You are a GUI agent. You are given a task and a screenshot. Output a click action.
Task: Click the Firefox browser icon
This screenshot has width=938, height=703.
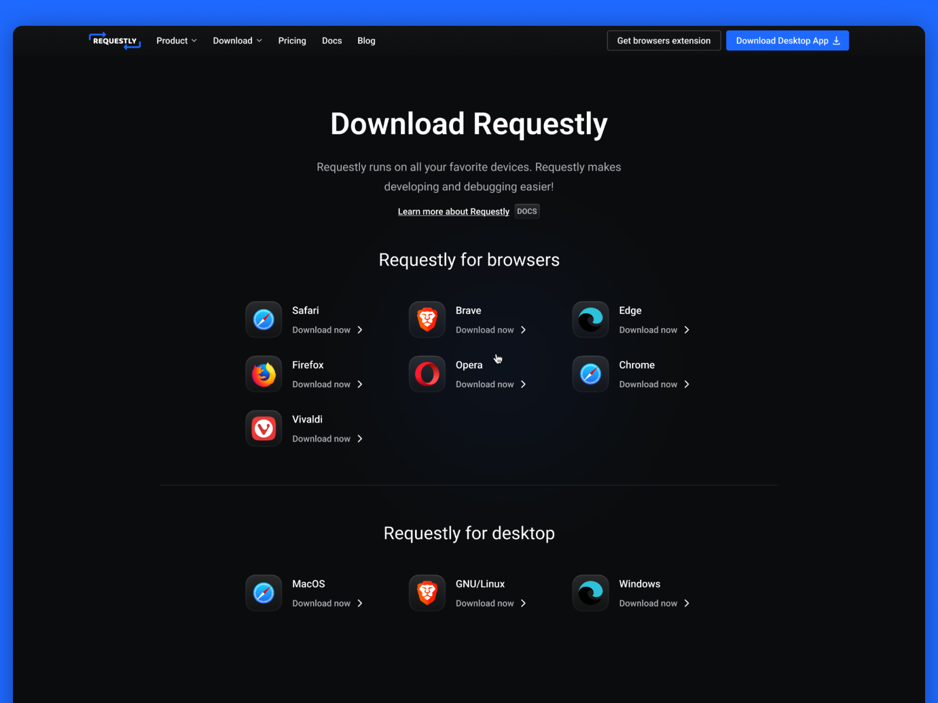coord(263,374)
